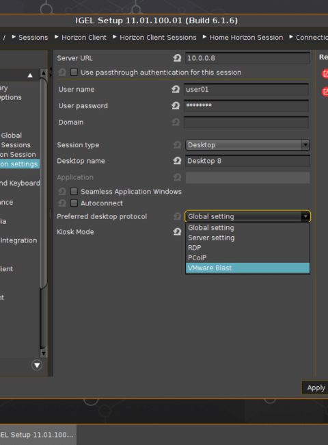Click in the User password field

246,106
